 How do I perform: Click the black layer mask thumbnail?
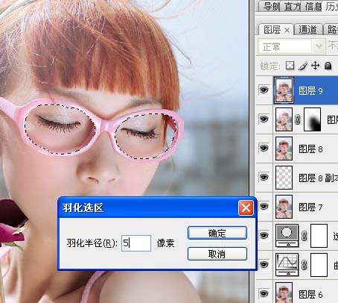[313, 119]
